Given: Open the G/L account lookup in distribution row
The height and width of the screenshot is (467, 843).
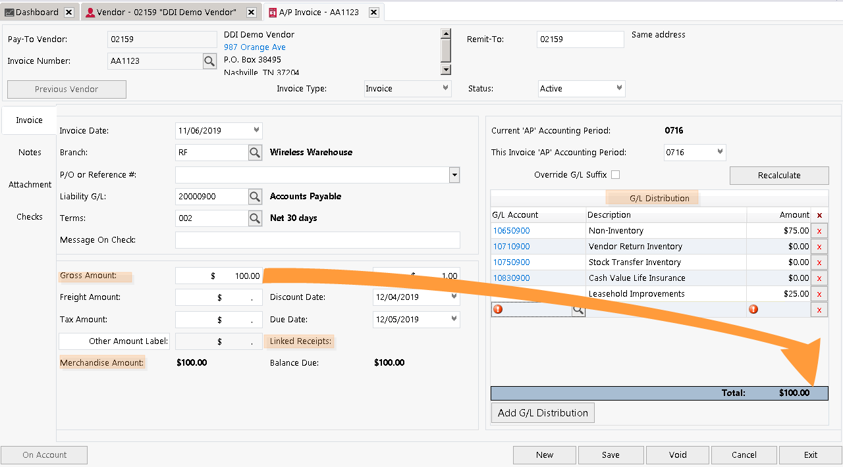Looking at the screenshot, I should (578, 309).
